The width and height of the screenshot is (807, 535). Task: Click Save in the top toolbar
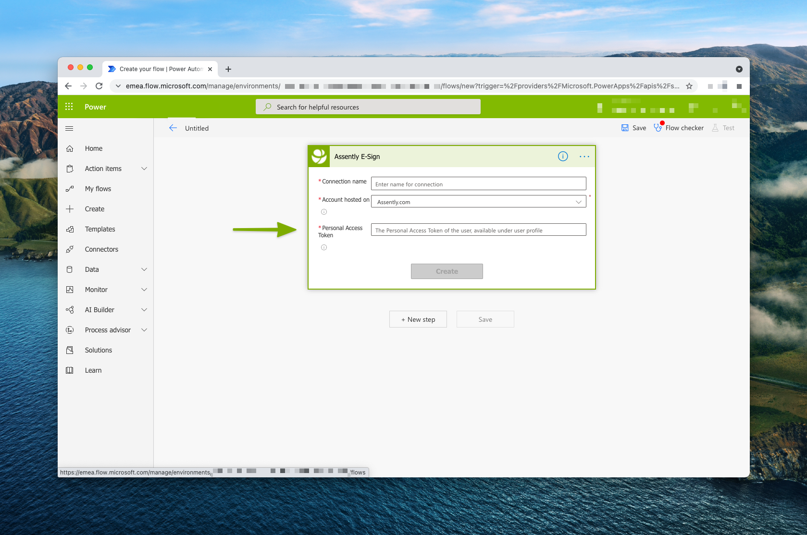[633, 128]
